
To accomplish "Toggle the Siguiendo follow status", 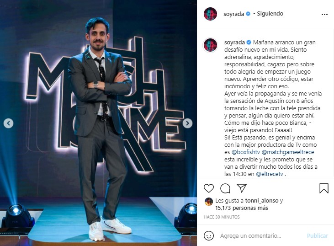I will (x=270, y=14).
